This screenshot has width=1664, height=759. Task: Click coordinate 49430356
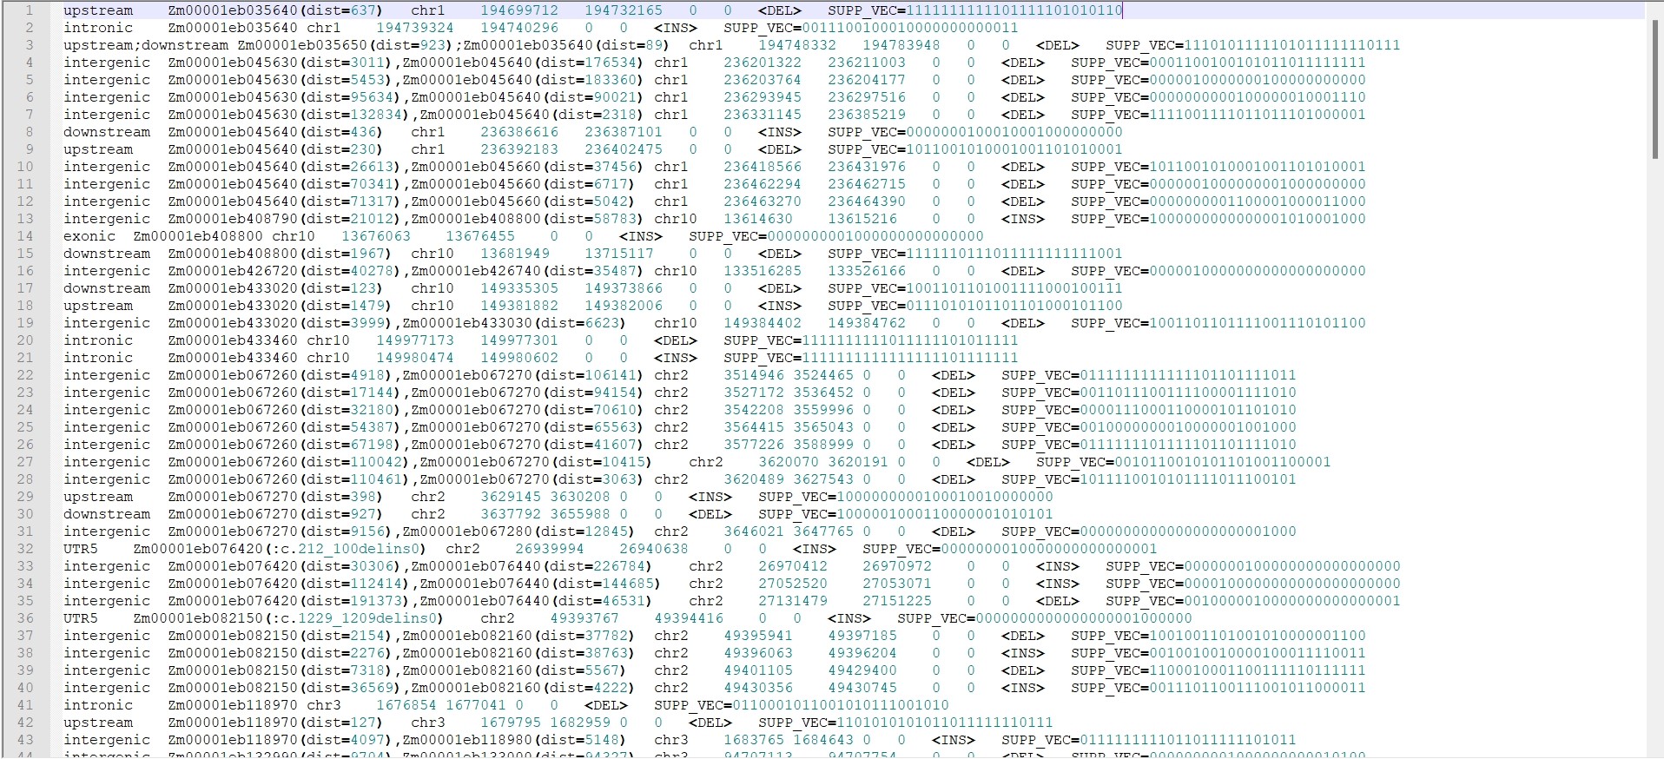pos(758,688)
